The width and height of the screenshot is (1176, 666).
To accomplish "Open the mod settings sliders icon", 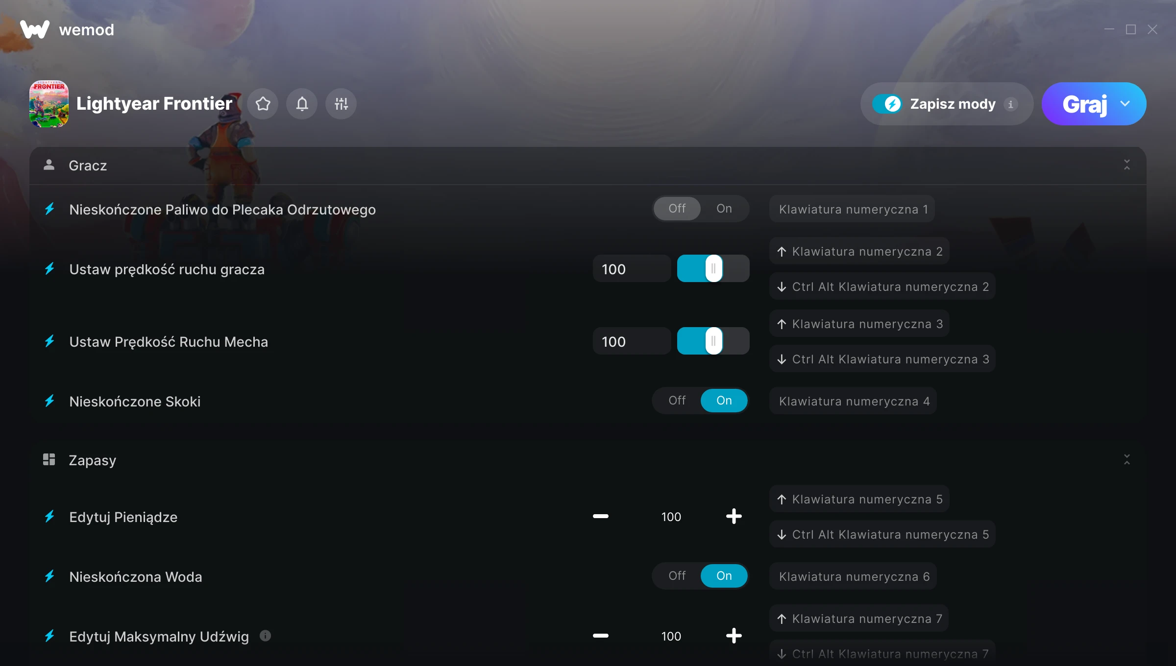I will tap(341, 104).
